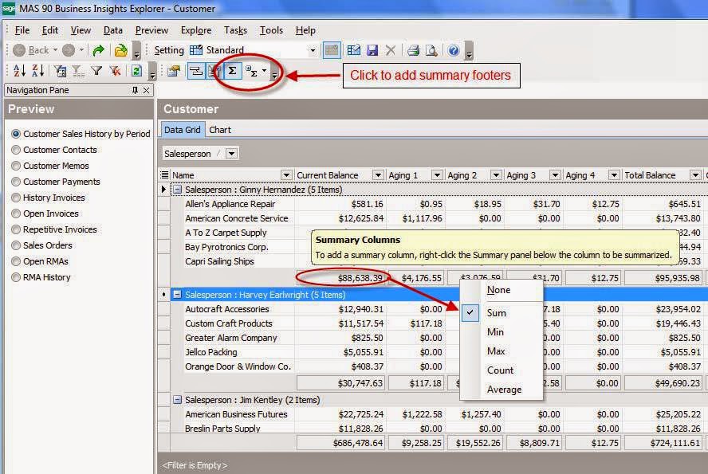Open the Tools menu
The width and height of the screenshot is (708, 474).
point(271,30)
